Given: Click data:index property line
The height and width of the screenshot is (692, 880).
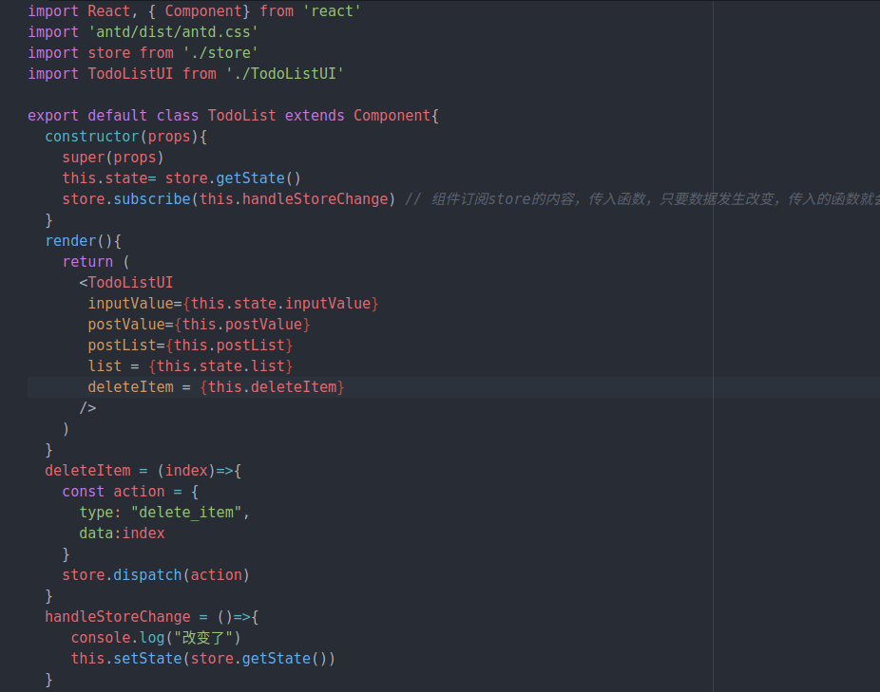Looking at the screenshot, I should pos(122,533).
